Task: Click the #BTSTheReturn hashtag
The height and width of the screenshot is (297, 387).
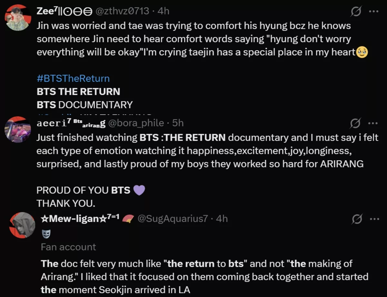Action: tap(73, 79)
